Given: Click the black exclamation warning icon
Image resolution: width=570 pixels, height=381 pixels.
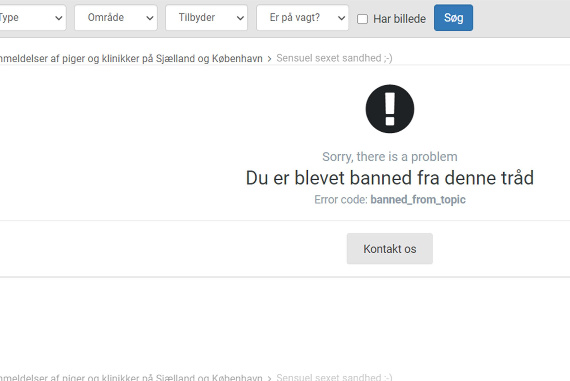Looking at the screenshot, I should point(390,109).
